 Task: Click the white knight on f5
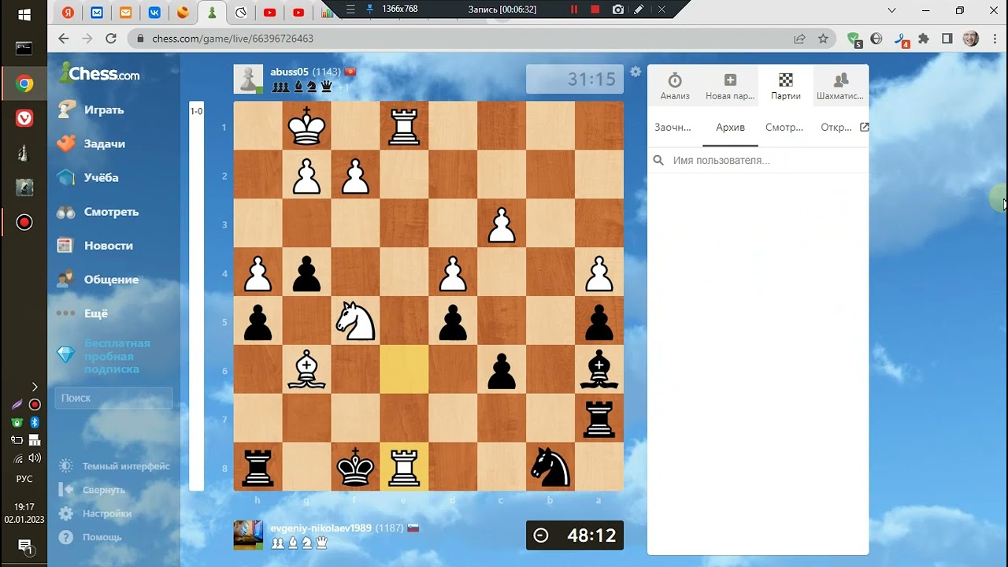point(355,321)
